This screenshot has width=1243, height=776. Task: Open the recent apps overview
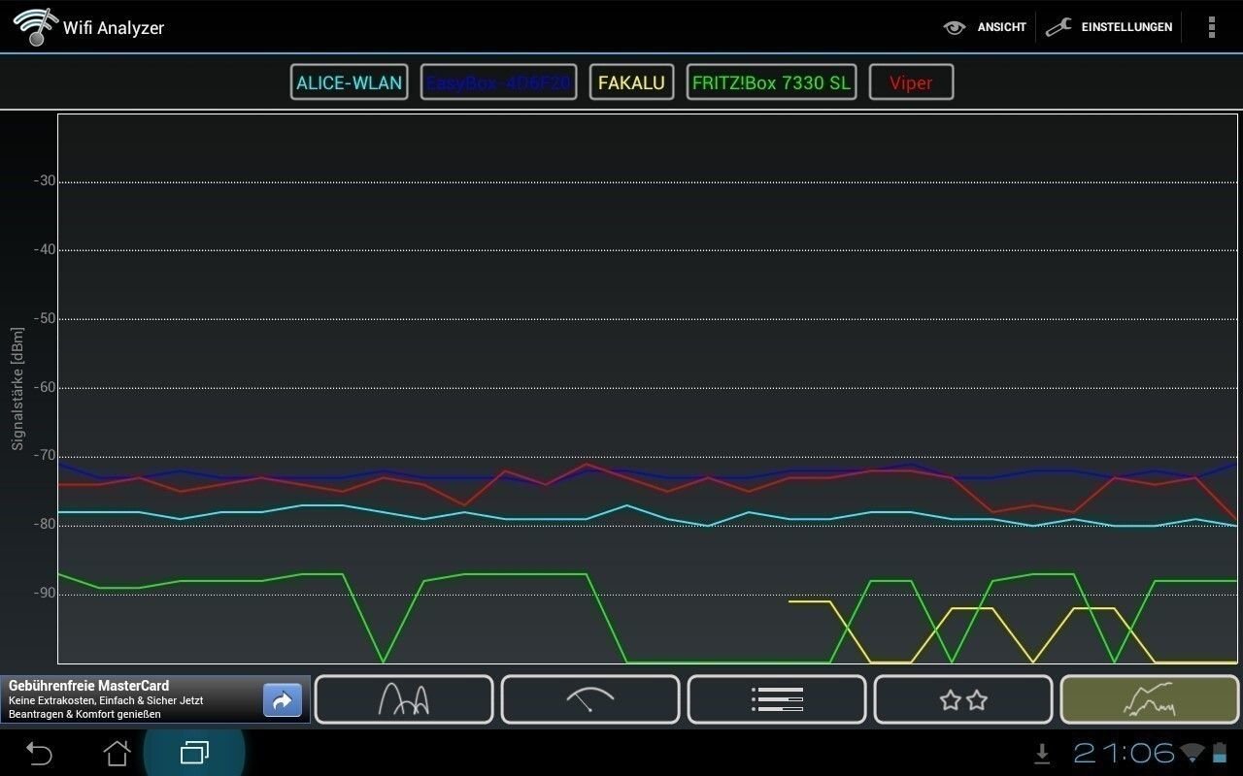tap(194, 752)
